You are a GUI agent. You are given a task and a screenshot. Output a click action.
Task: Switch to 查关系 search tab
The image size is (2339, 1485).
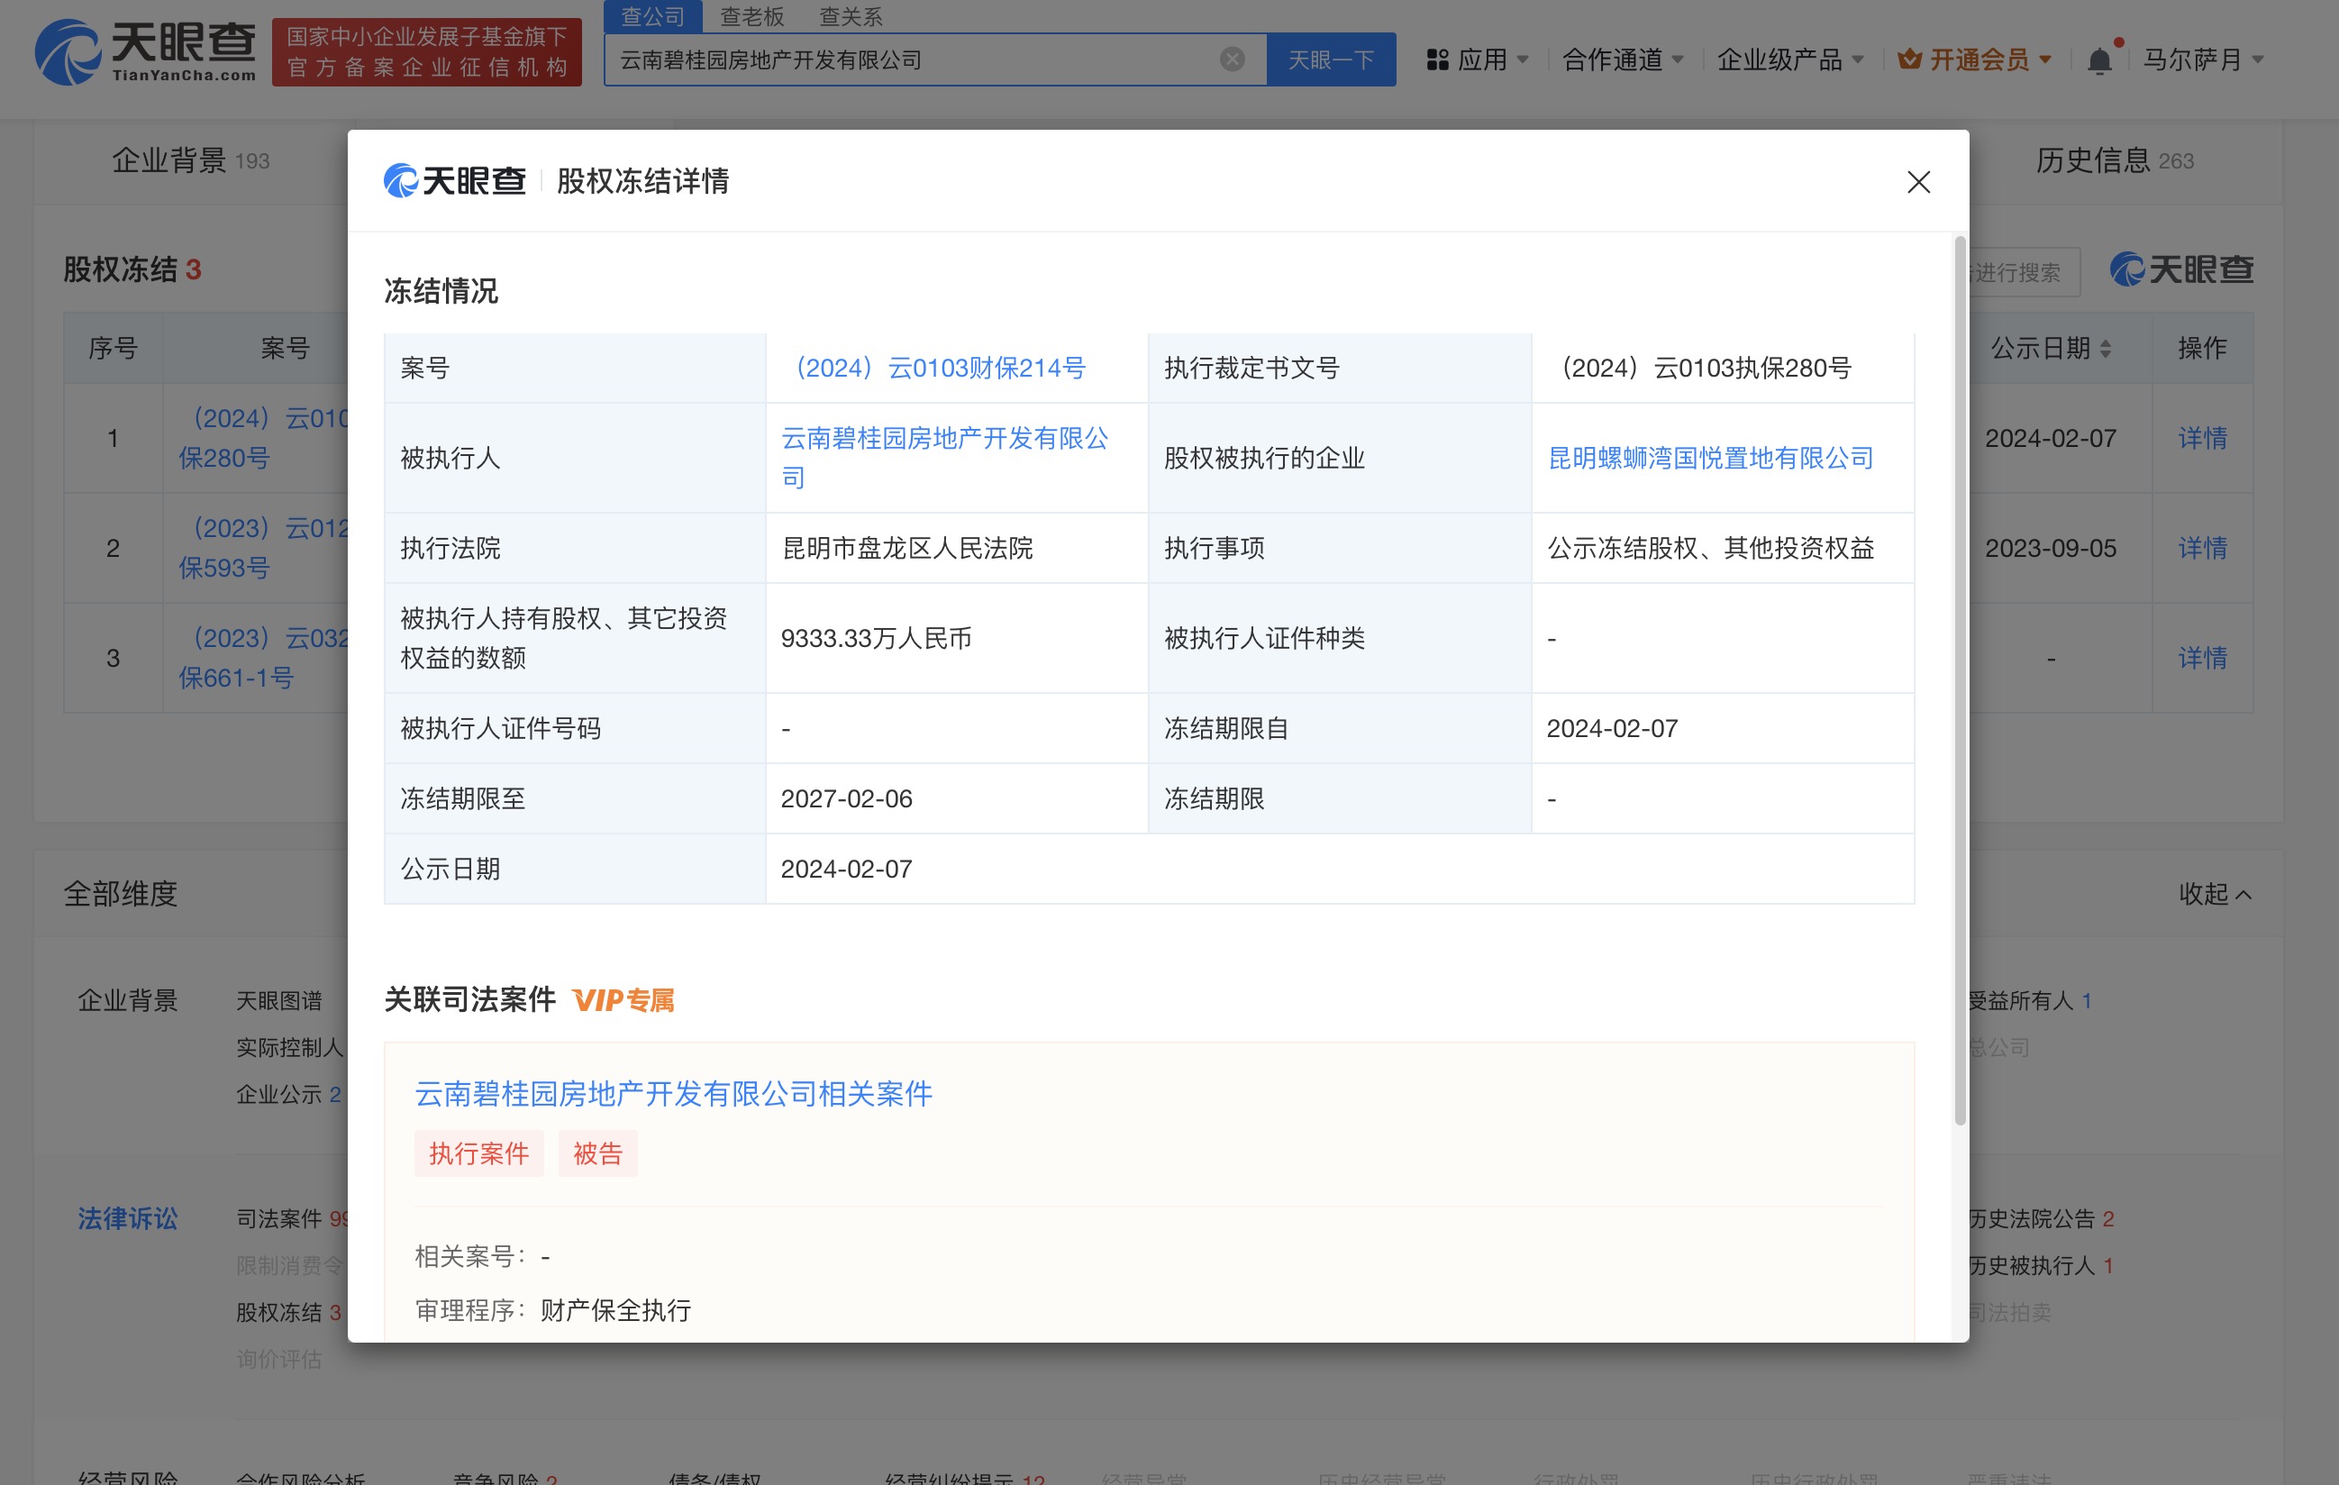(x=850, y=16)
